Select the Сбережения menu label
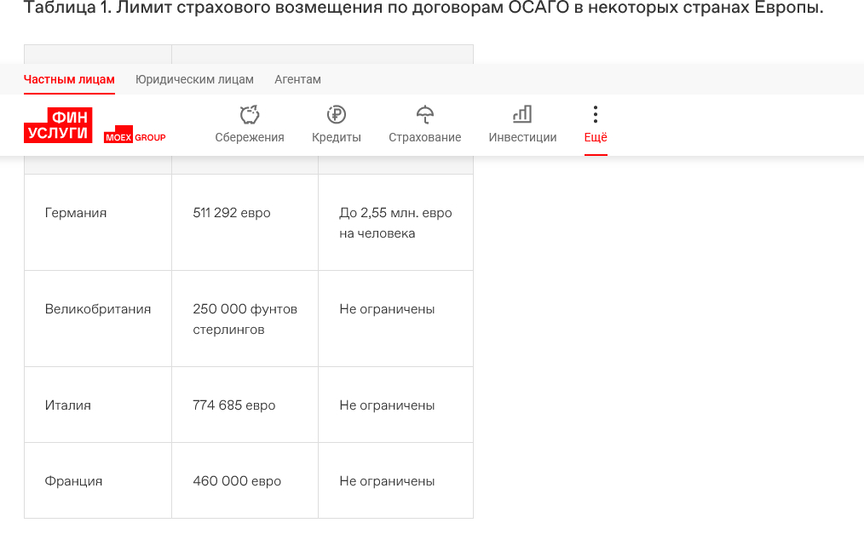The image size is (864, 540). click(250, 137)
